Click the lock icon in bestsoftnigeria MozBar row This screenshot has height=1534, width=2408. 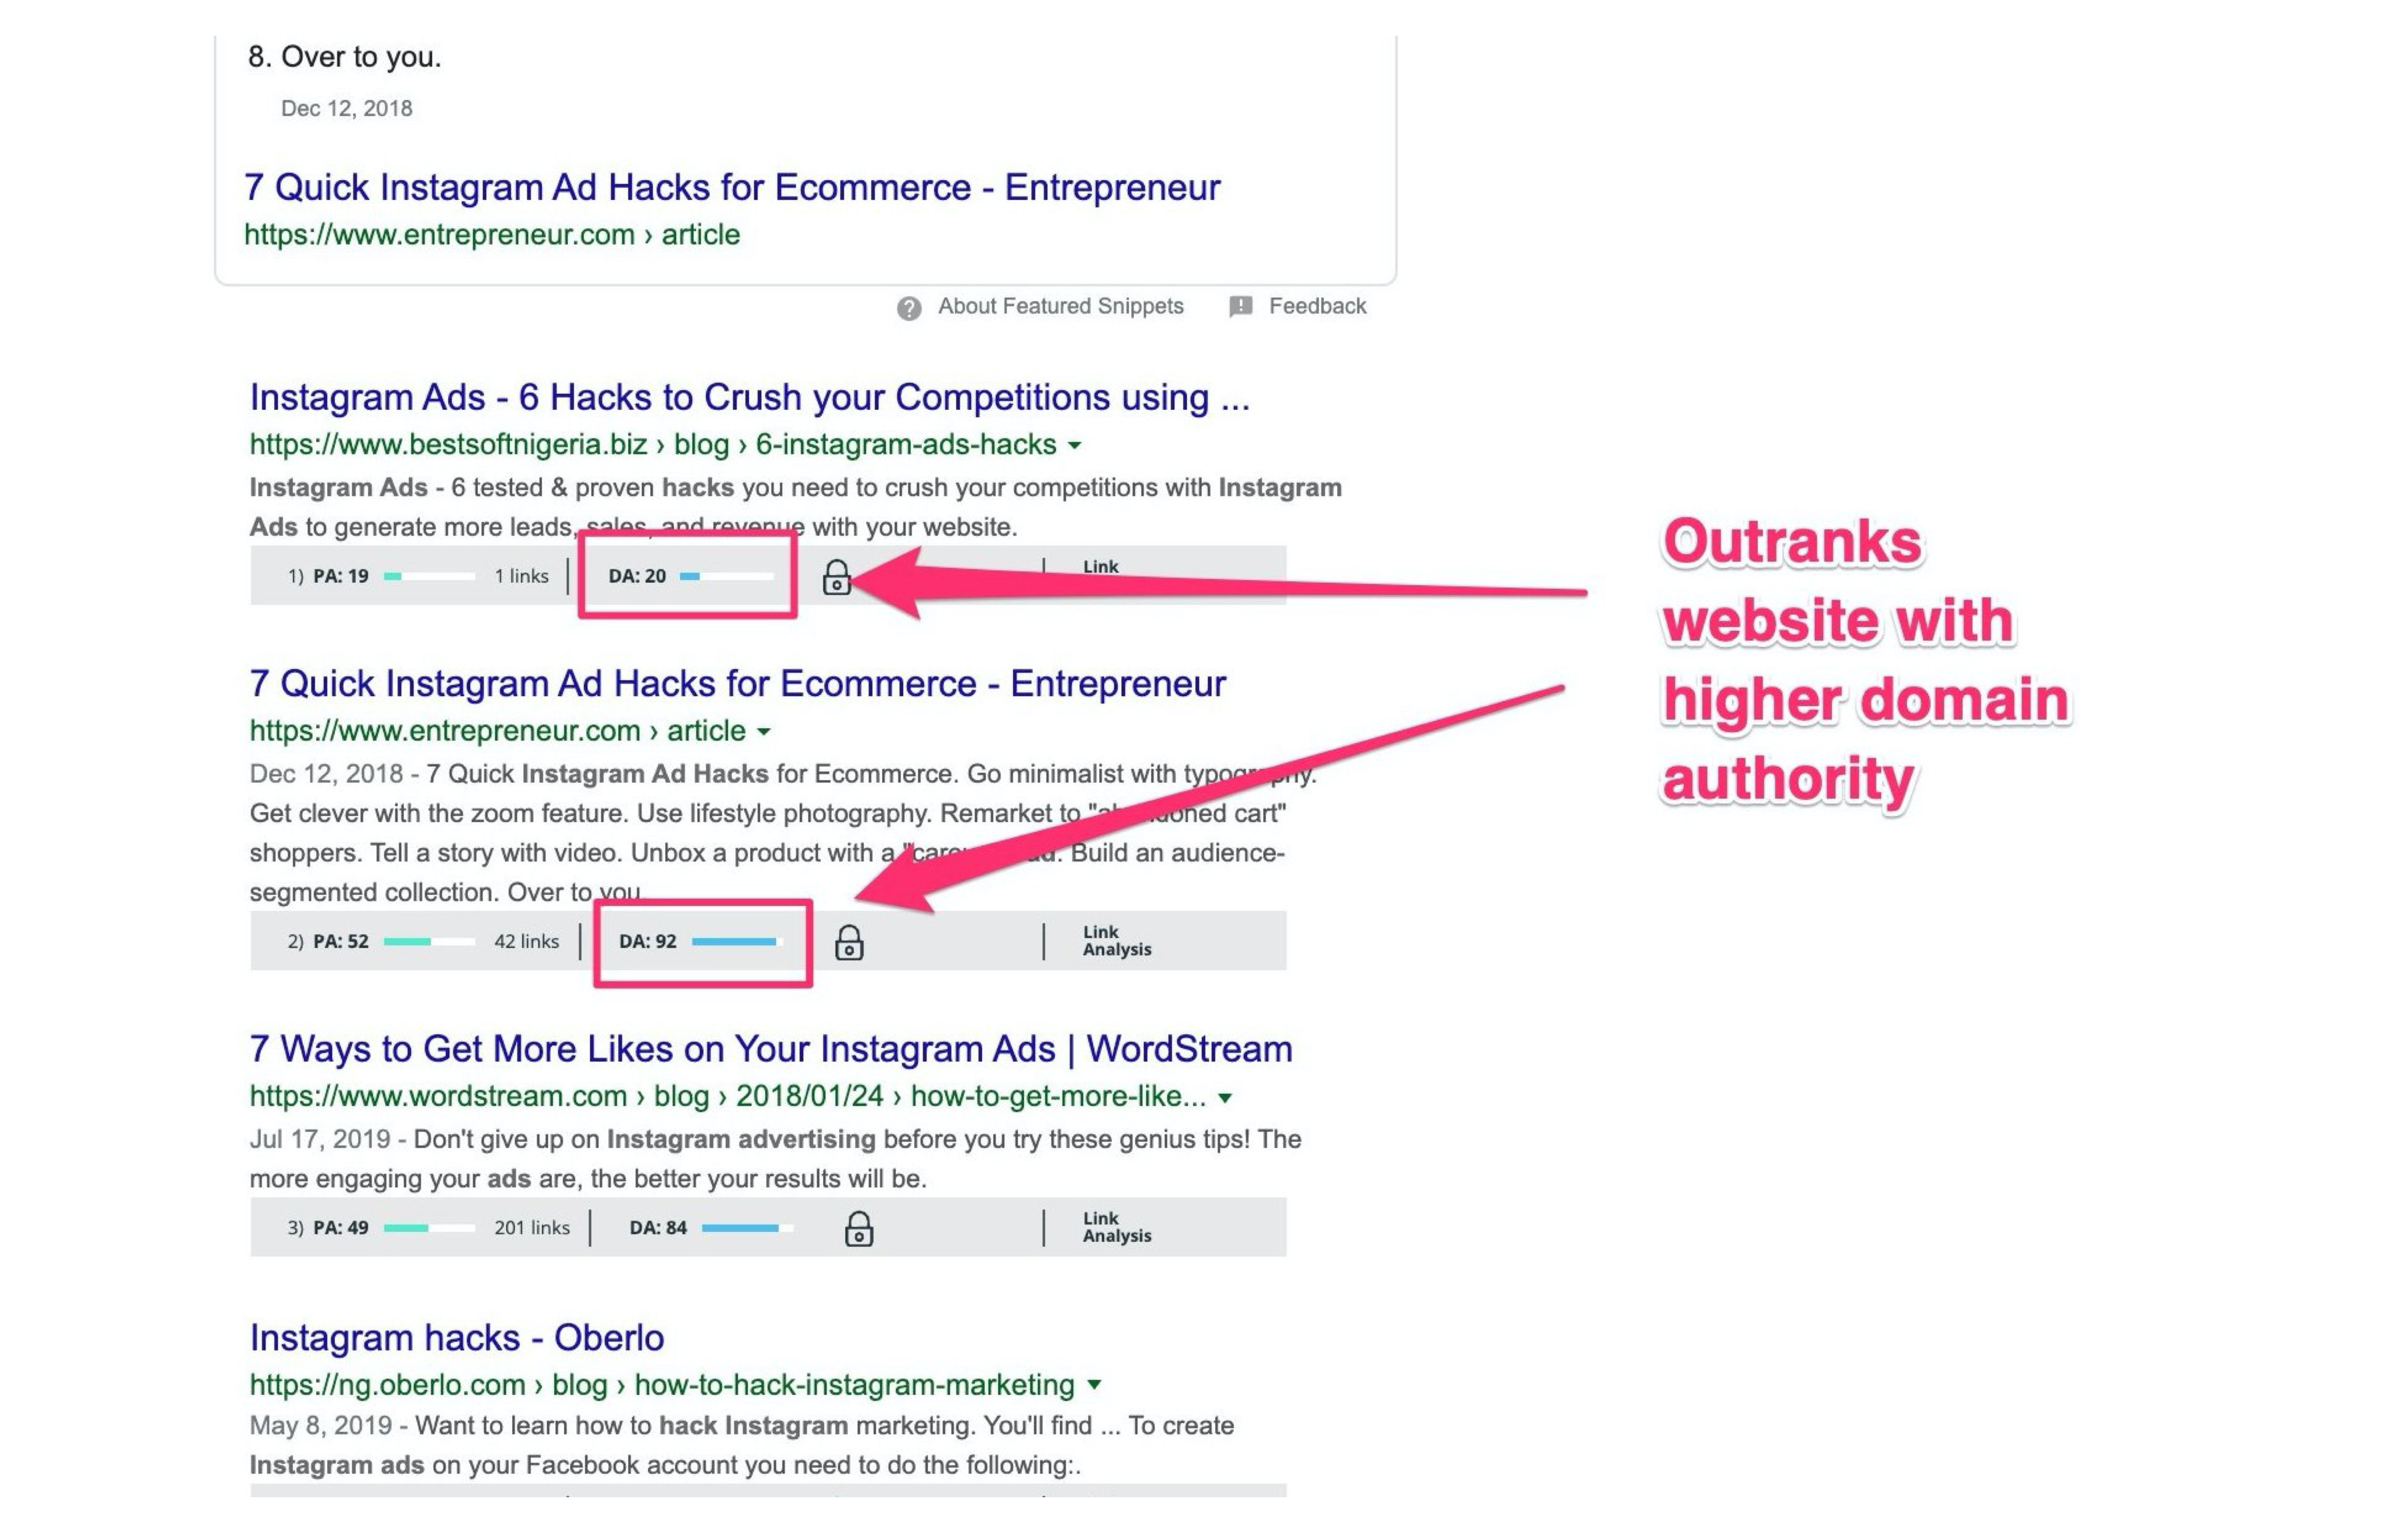836,577
